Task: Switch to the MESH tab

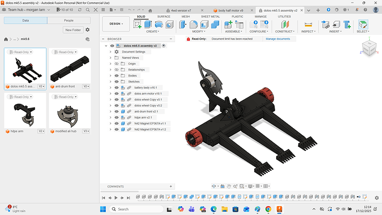Action: point(185,17)
